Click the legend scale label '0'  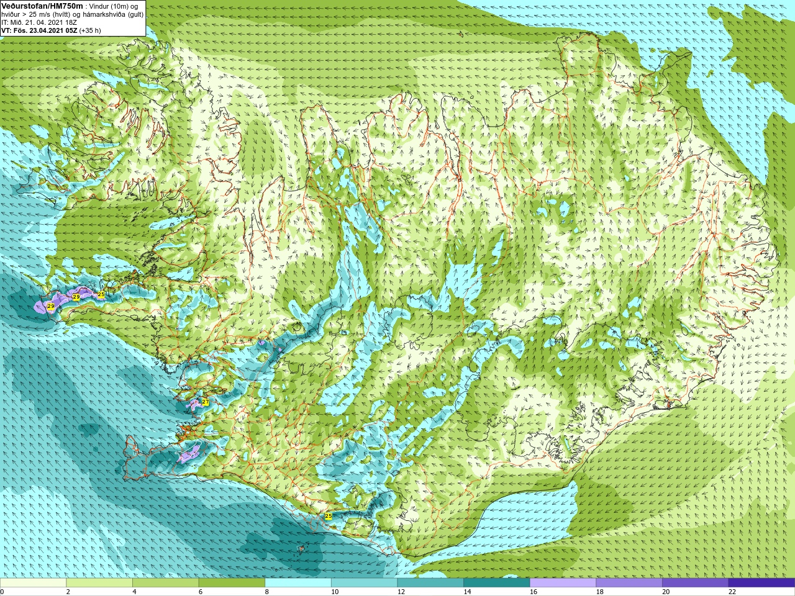click(x=2, y=592)
